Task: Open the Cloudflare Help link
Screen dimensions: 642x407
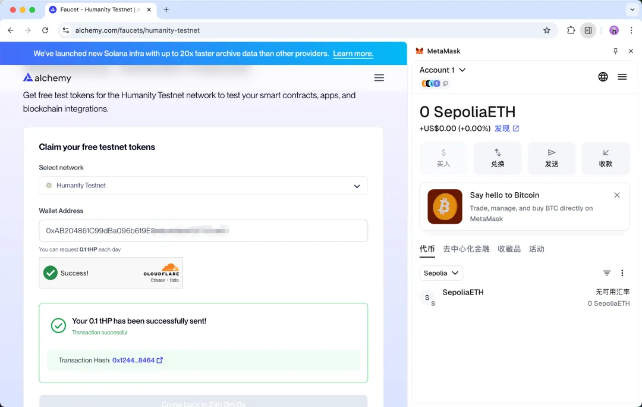Action: point(174,280)
